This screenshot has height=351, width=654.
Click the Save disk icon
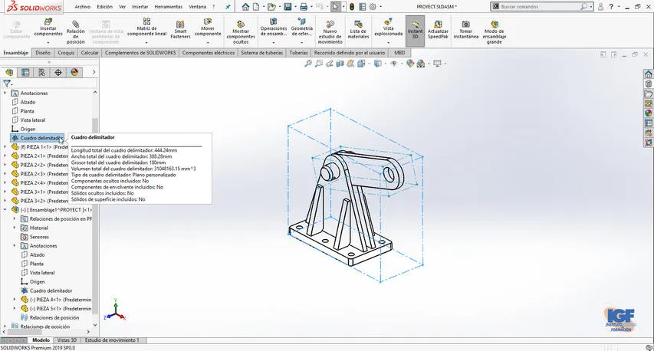(288, 7)
